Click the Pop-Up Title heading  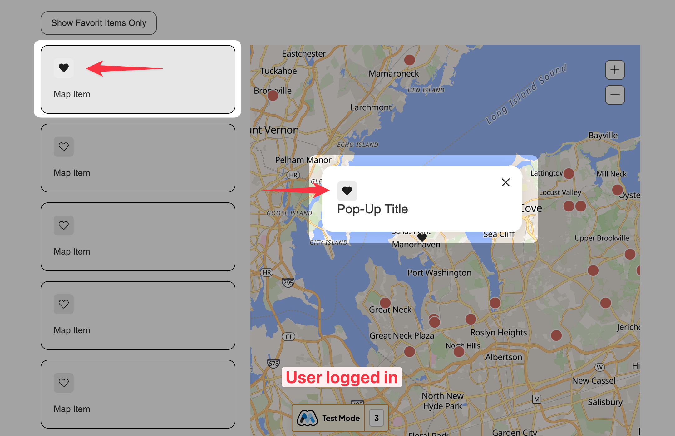[372, 209]
